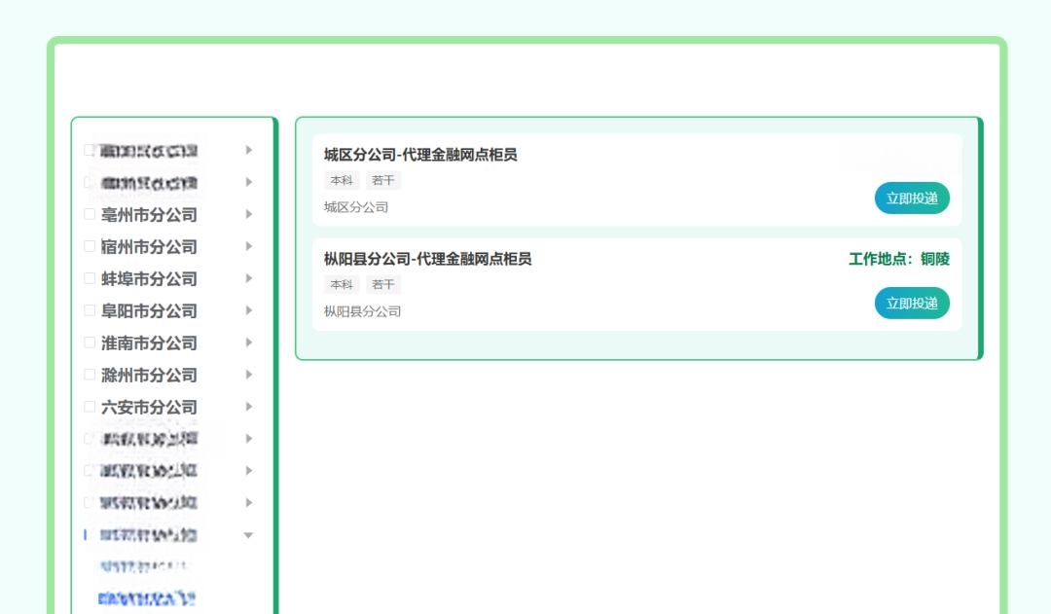Screen dimensions: 1051x614
Task: Click gray 城区分公司 company label
Action: [356, 207]
